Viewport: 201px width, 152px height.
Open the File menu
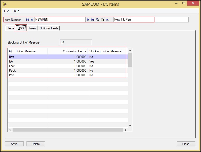(x=6, y=11)
